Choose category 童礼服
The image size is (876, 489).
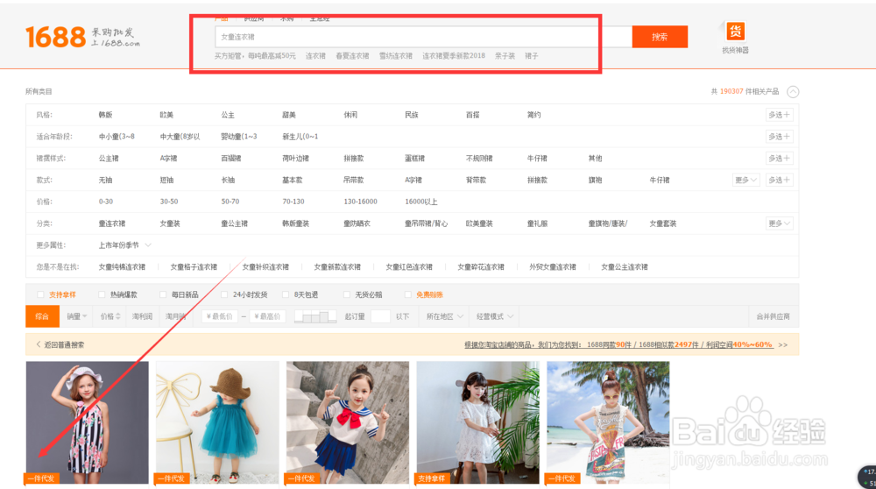tap(537, 223)
